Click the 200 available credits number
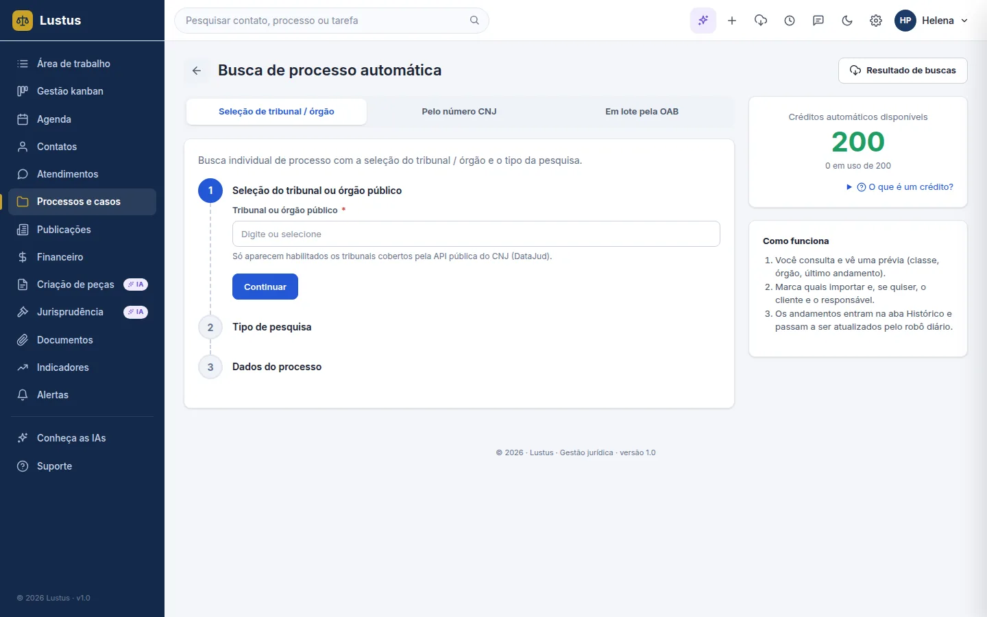987x617 pixels. (858, 142)
